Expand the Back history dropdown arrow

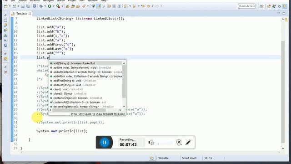pyautogui.click(x=153, y=6)
